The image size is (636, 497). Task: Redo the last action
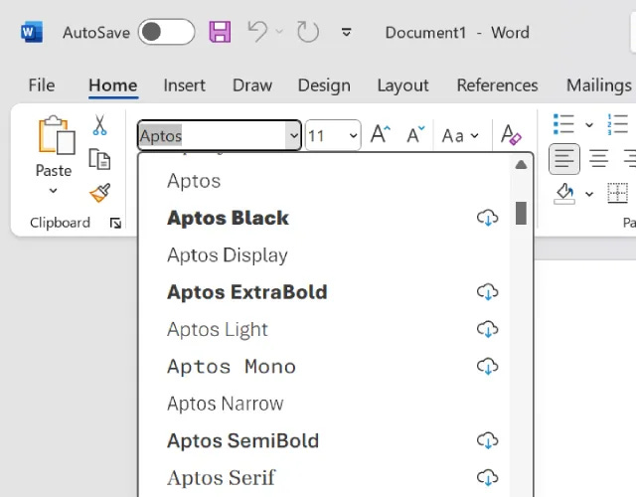point(308,32)
